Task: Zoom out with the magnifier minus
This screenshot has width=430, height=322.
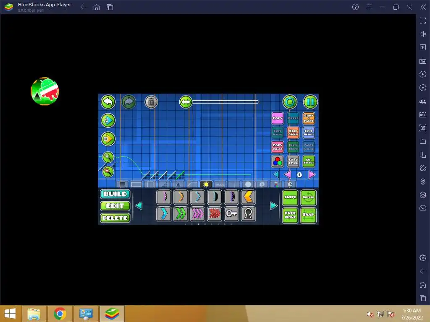Action: tap(108, 171)
